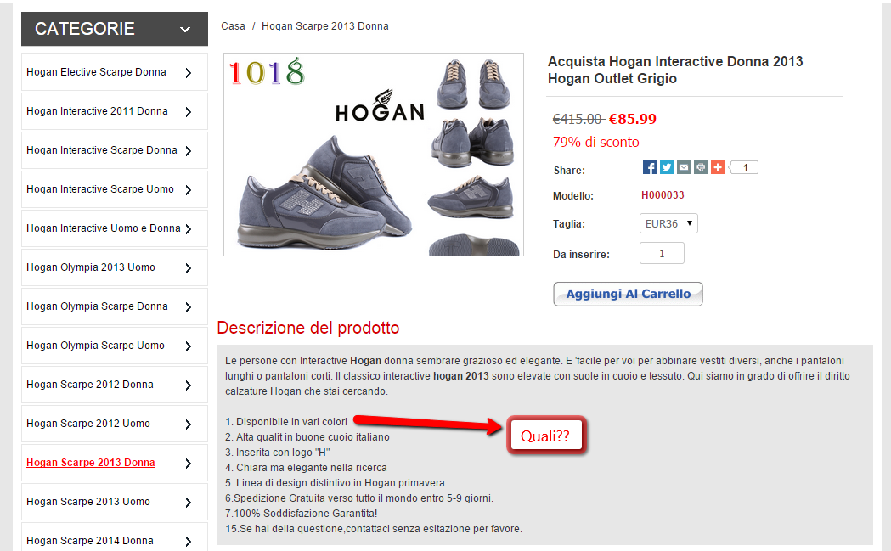This screenshot has height=551, width=891.
Task: Open the Taglia size dropdown
Action: coord(668,224)
